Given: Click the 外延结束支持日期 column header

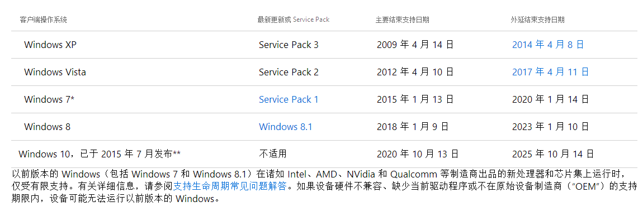Looking at the screenshot, I should point(537,20).
